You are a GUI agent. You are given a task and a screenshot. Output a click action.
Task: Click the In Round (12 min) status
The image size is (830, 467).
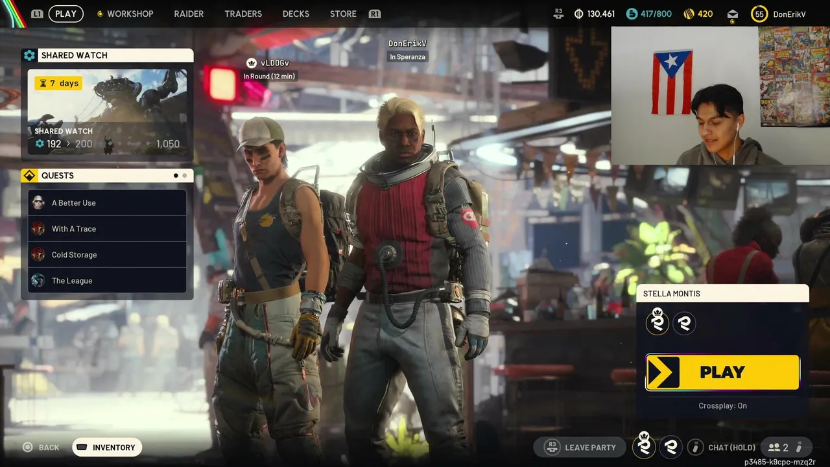click(x=269, y=77)
